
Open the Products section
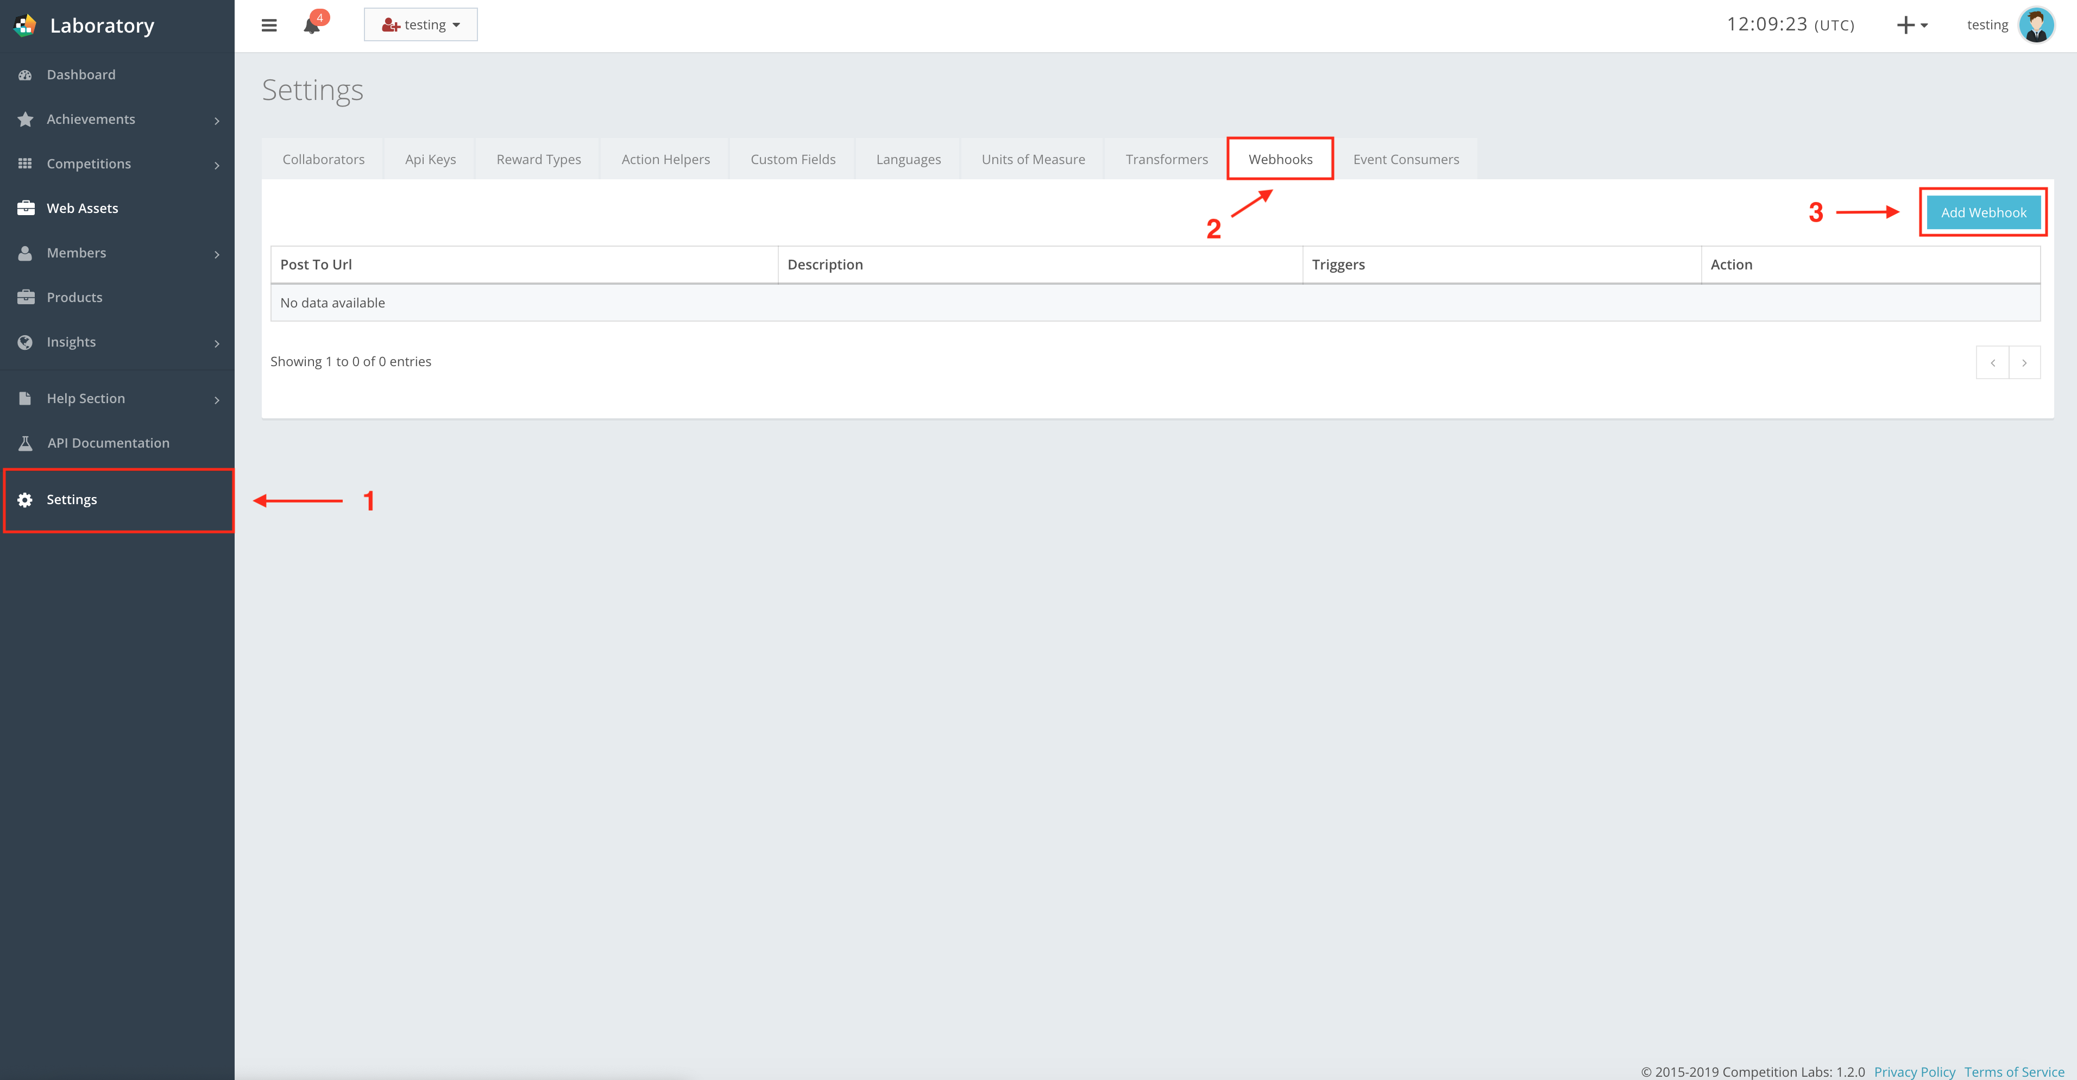(x=74, y=297)
